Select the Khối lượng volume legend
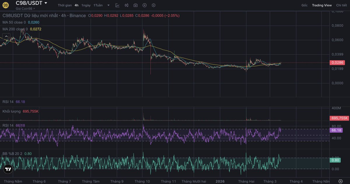Image resolution: width=350 pixels, height=184 pixels. [x=20, y=111]
